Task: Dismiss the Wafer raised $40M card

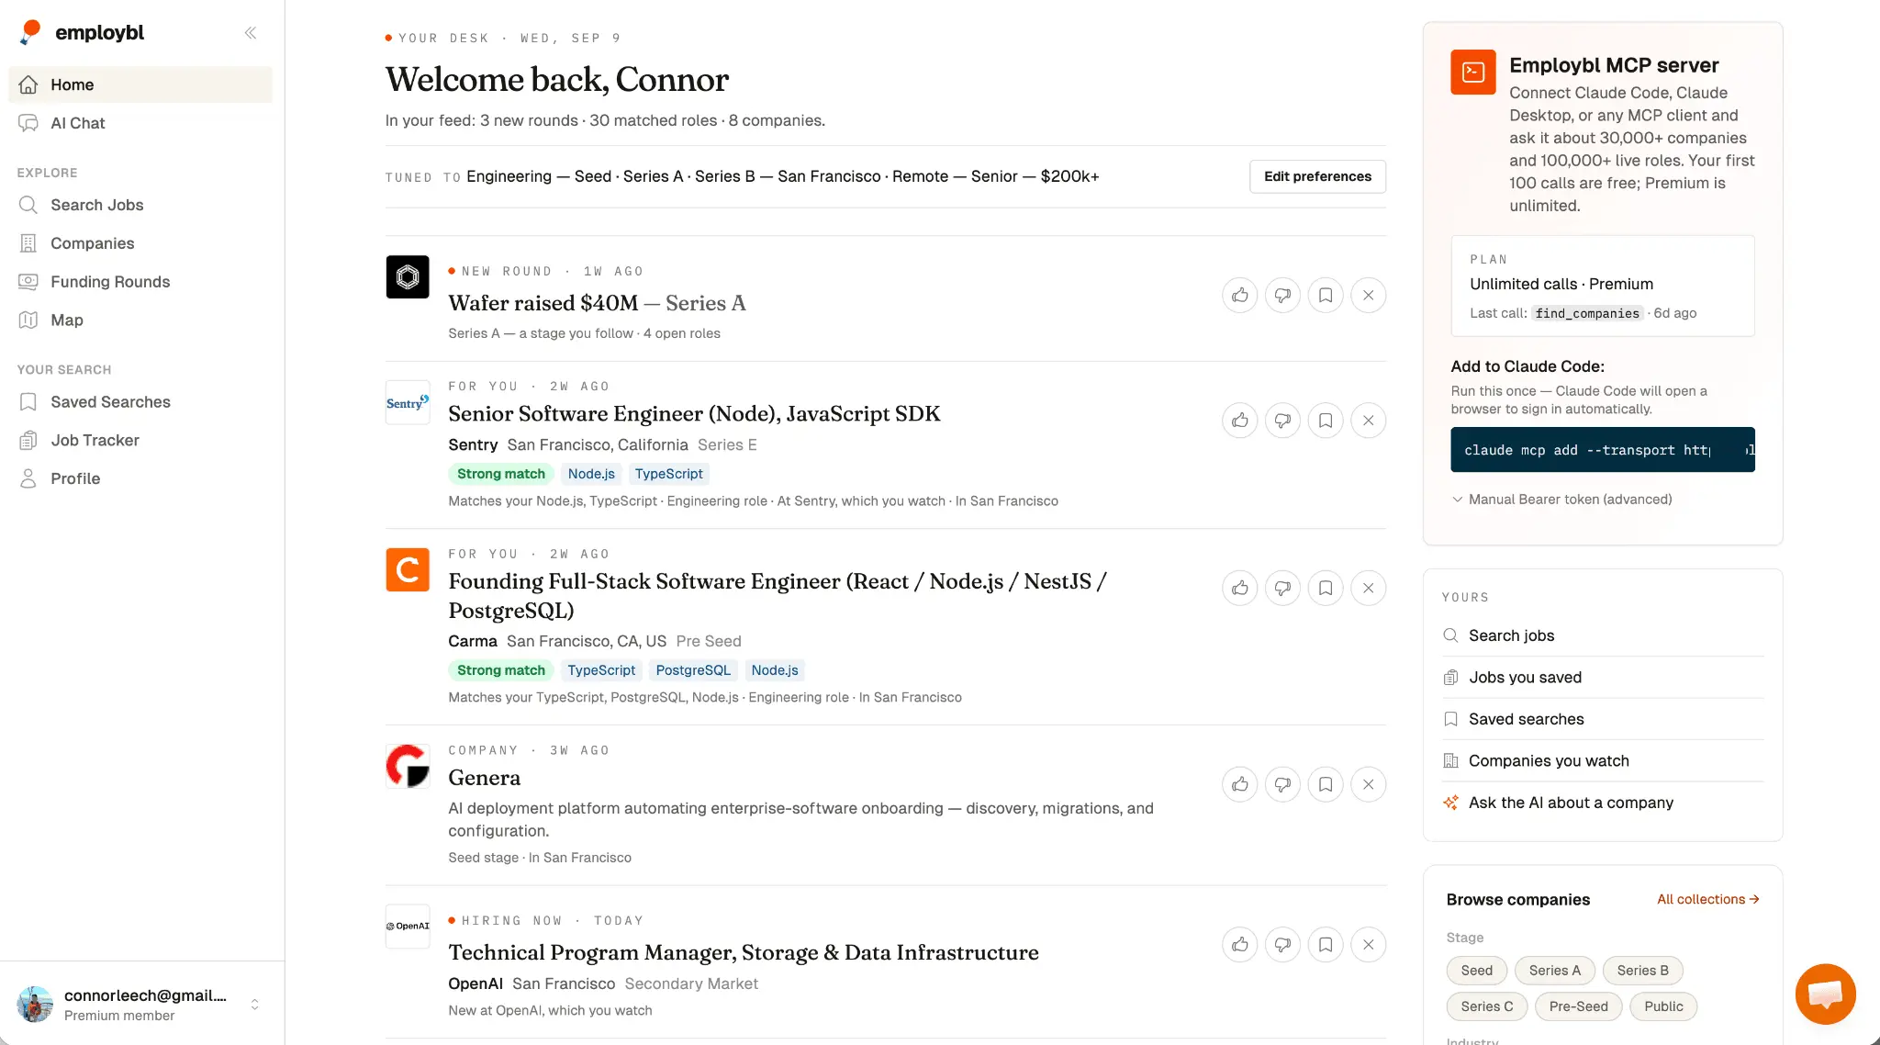Action: tap(1369, 296)
